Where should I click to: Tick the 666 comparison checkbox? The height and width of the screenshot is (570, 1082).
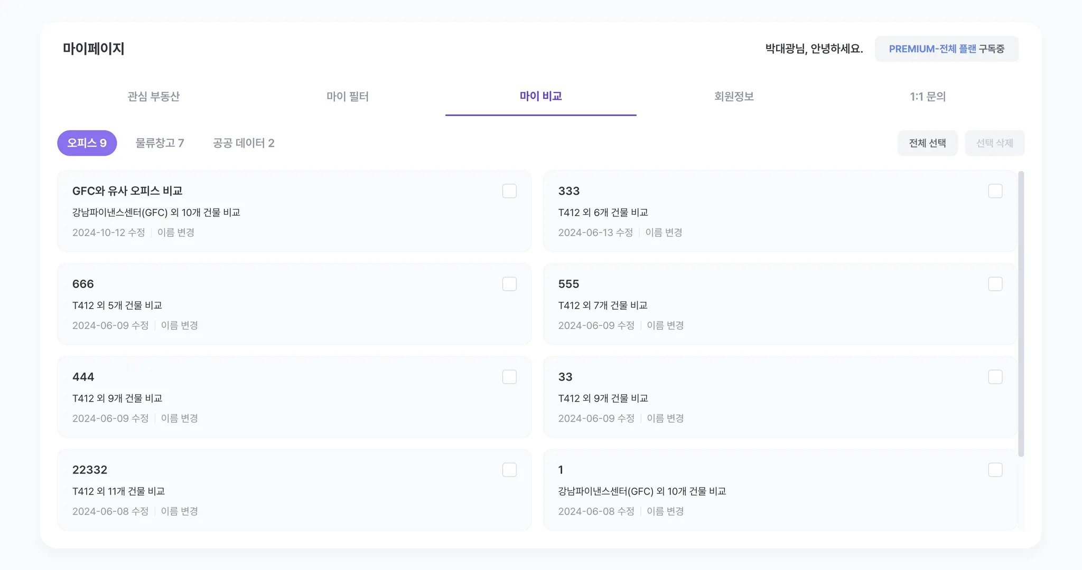tap(509, 284)
